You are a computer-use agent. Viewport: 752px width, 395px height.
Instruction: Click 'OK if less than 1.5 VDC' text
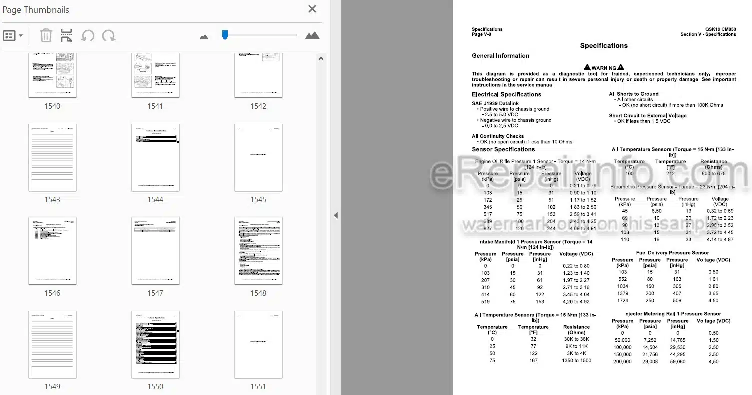644,121
